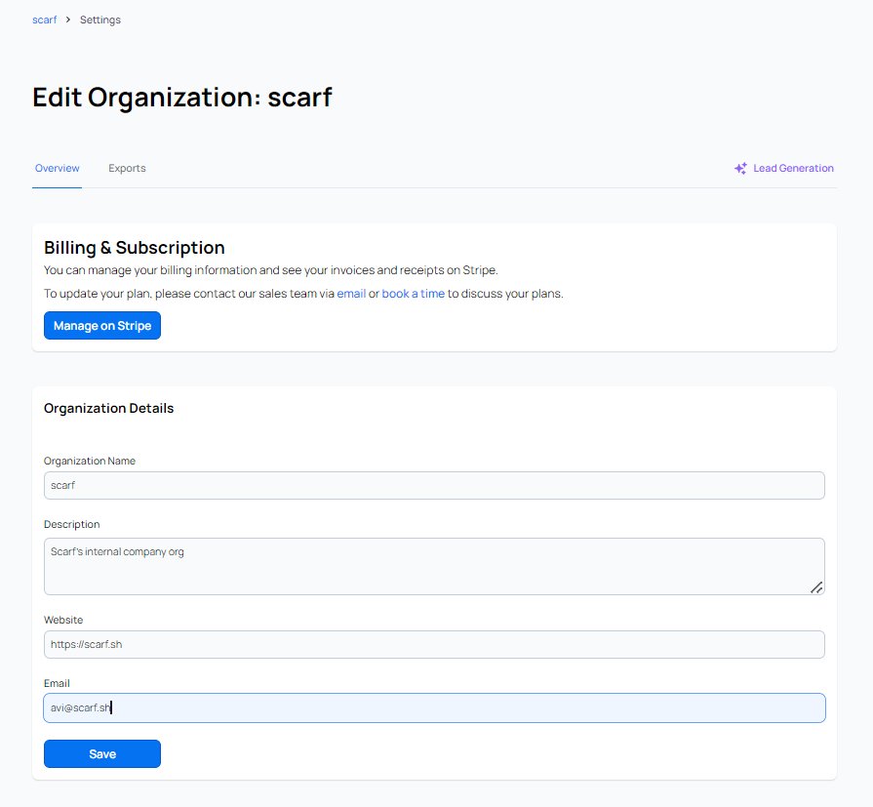Open the Exports tab
Screen dimensions: 873x807
pyautogui.click(x=127, y=168)
